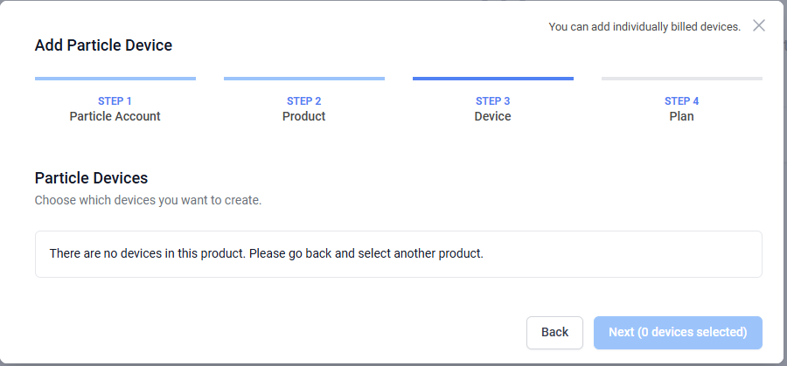Screen dimensions: 787x366
Task: Click the 'individually billed devices' notice text
Action: [644, 27]
